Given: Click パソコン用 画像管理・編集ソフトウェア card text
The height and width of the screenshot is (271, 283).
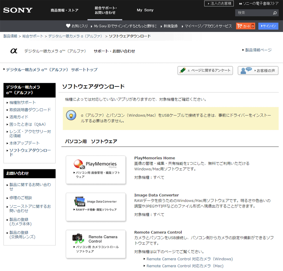Looking at the screenshot, I should pos(98,175).
